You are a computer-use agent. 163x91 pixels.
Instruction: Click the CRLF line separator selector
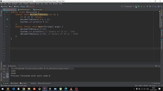[140, 86]
